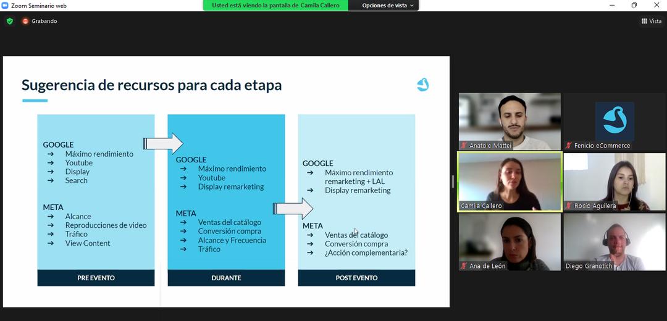Click the green encryption shield icon
Image resolution: width=667 pixels, height=321 pixels.
[9, 21]
